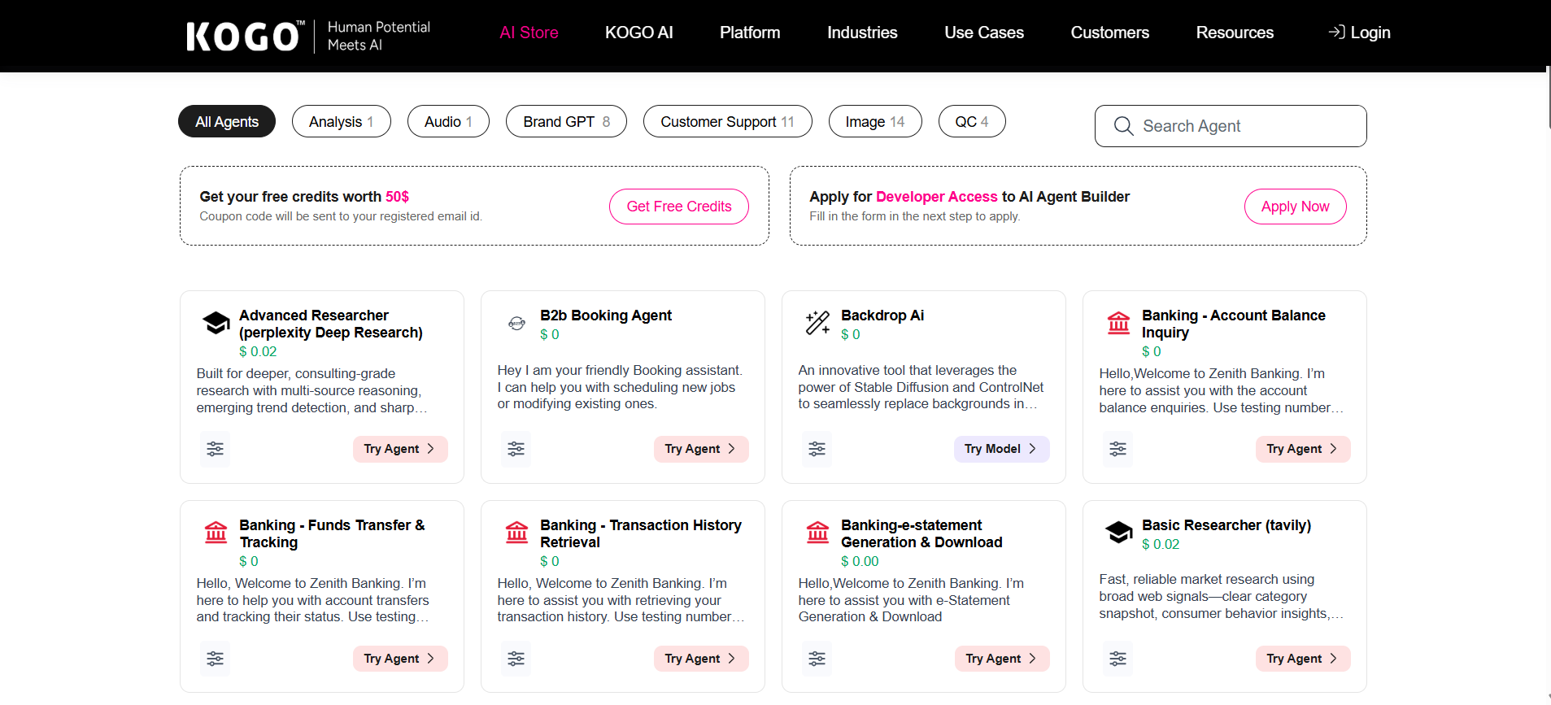The width and height of the screenshot is (1551, 705).
Task: Open the AI Store menu
Action: pos(529,33)
